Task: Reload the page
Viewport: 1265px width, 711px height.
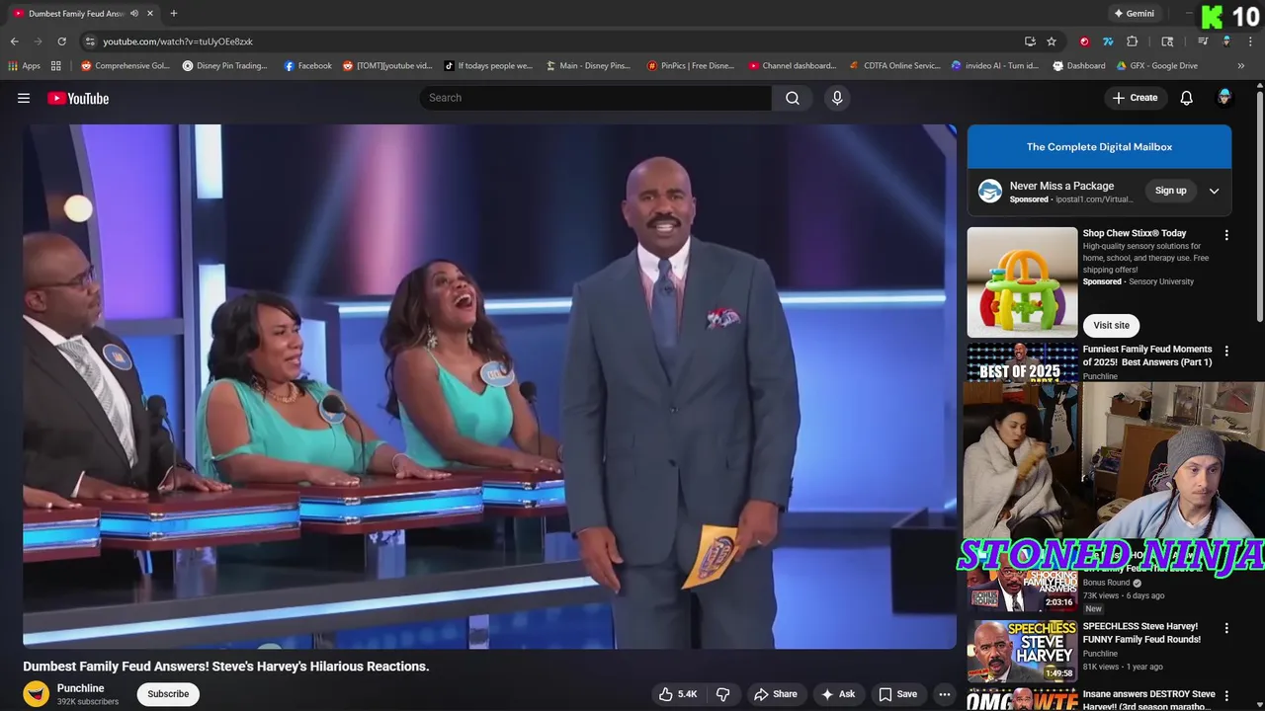Action: (61, 41)
